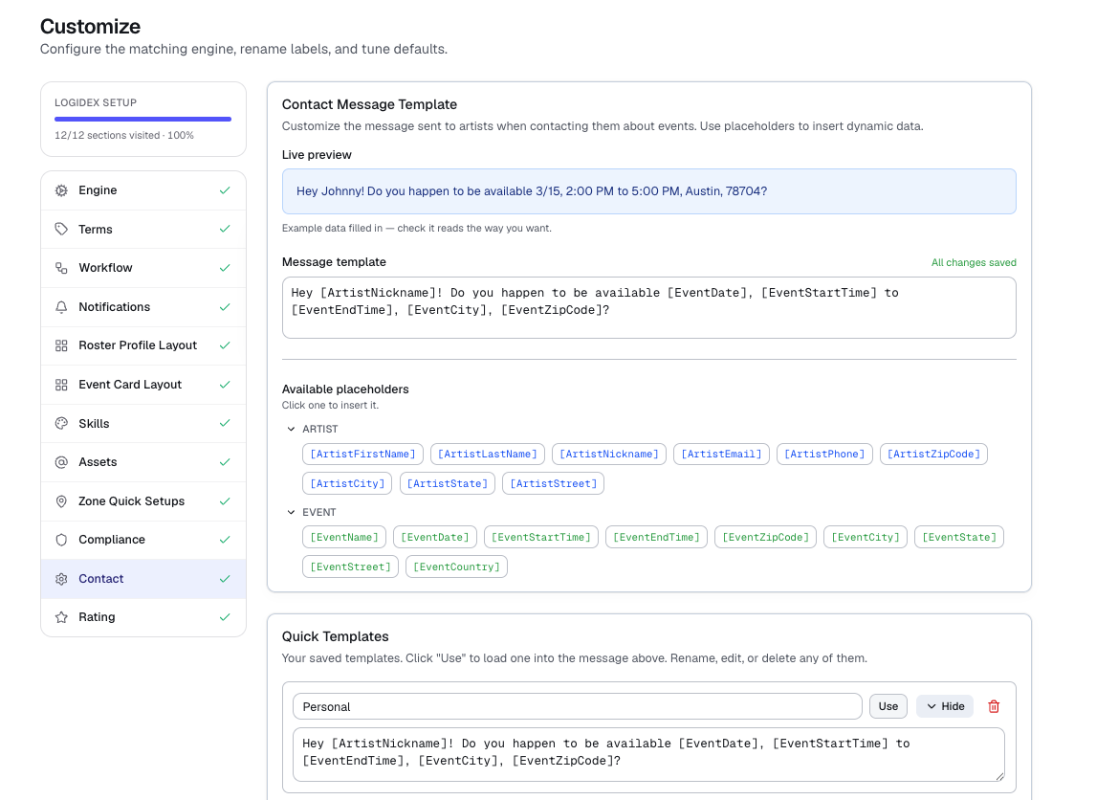Viewport: 1118px width, 800px height.
Task: Click the Live preview message box
Action: click(x=648, y=191)
